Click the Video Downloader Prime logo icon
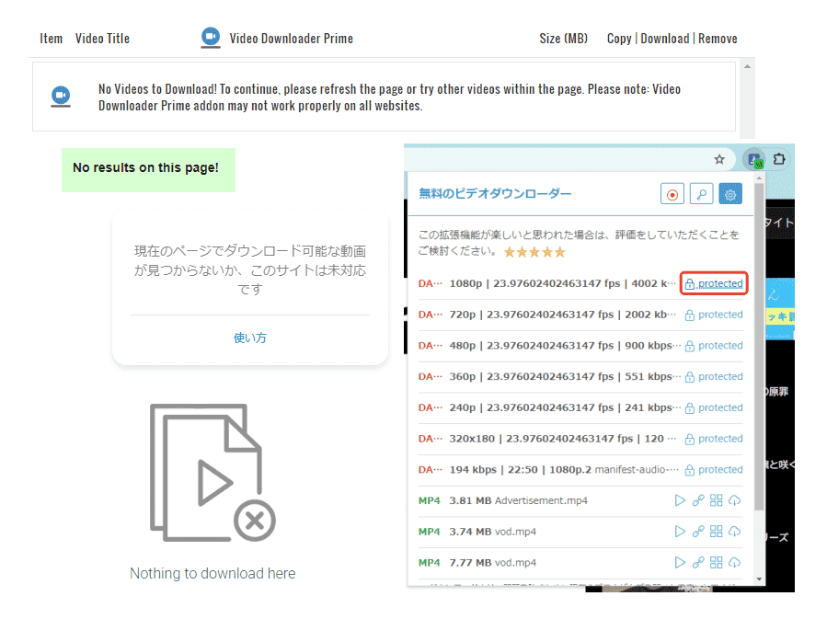Screen dimensions: 827x619 pyautogui.click(x=211, y=38)
